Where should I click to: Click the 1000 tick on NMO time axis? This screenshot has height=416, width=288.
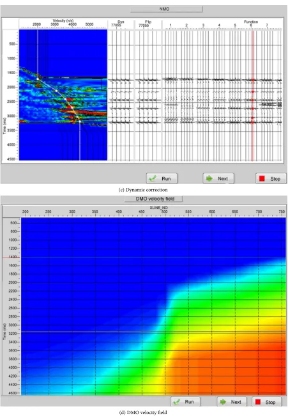coord(12,58)
